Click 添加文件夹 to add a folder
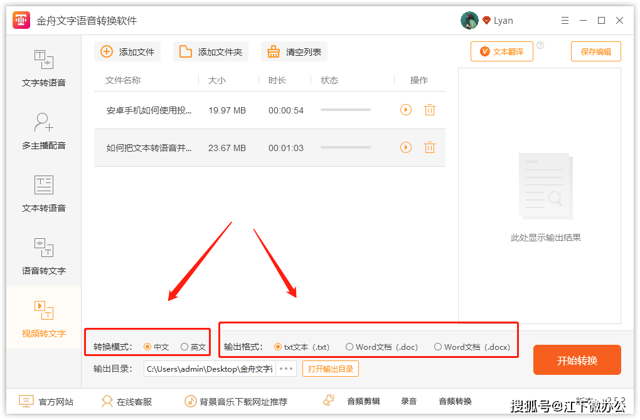 click(211, 52)
